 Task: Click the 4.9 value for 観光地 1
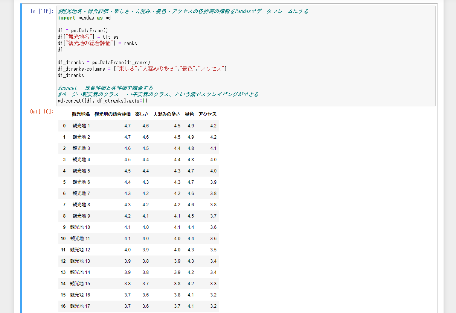tap(191, 126)
